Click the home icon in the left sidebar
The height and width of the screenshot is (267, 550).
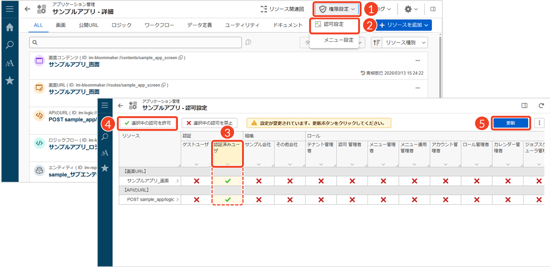click(9, 27)
